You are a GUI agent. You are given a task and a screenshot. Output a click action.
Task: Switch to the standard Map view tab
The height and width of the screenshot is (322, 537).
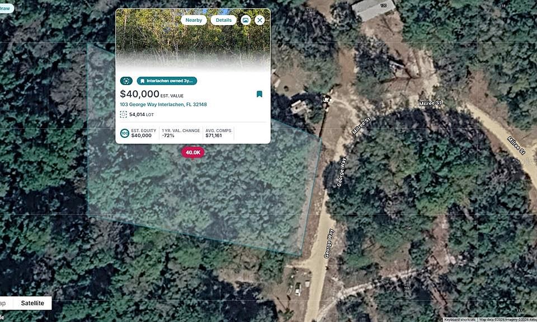tap(3, 303)
